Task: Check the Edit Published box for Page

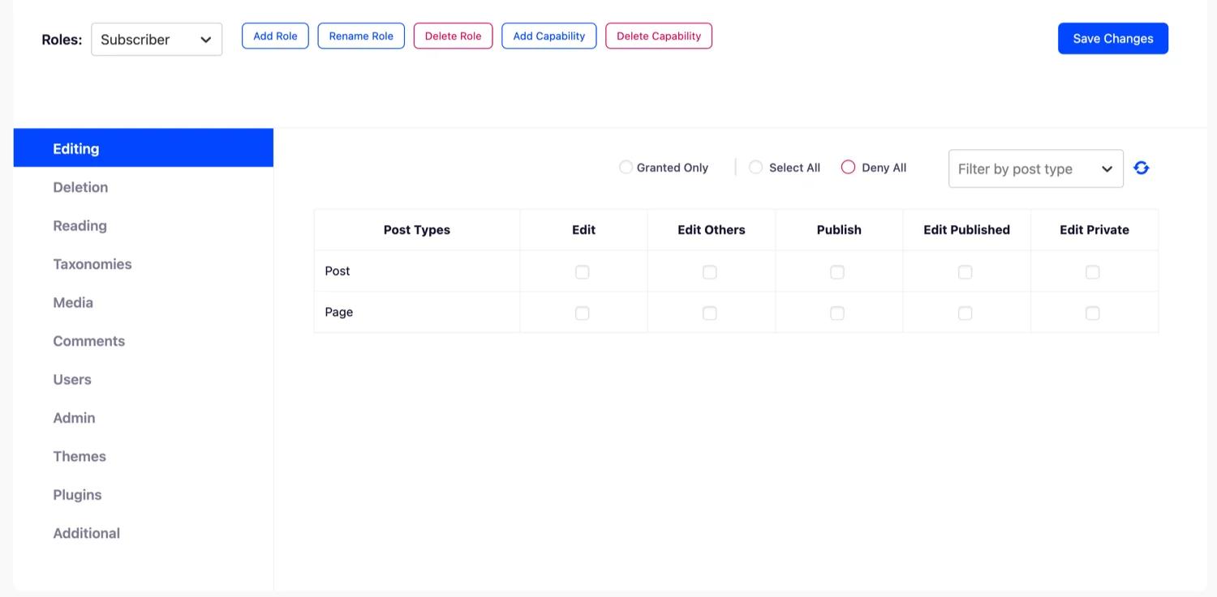Action: [965, 313]
